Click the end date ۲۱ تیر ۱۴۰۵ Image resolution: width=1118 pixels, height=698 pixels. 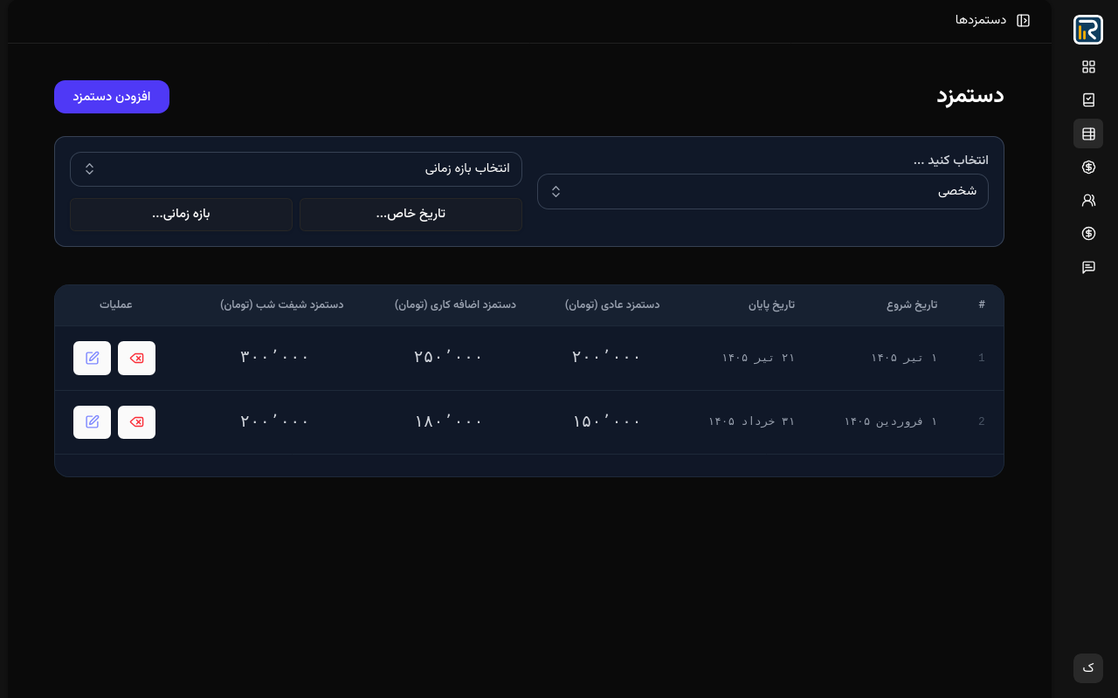758,358
